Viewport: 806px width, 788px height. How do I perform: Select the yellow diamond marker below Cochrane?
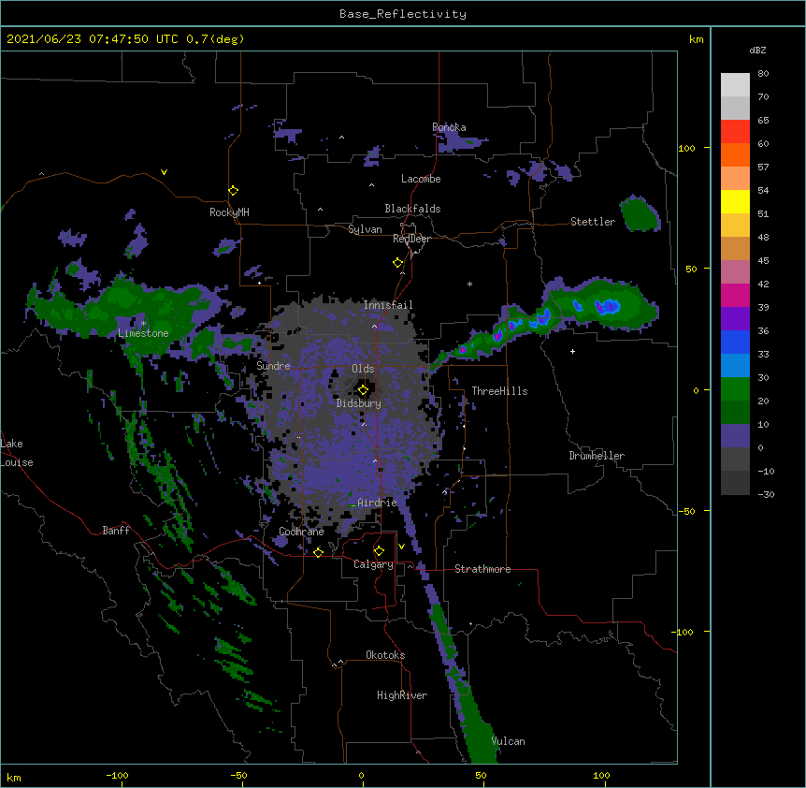[x=318, y=552]
